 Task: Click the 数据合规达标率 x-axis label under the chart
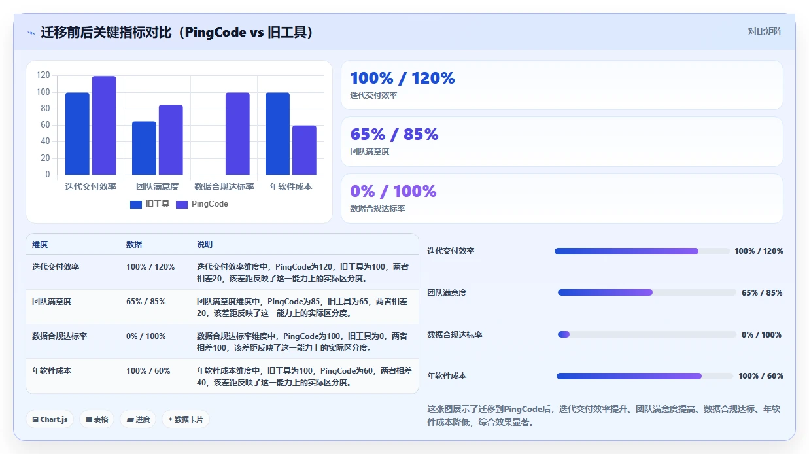224,186
